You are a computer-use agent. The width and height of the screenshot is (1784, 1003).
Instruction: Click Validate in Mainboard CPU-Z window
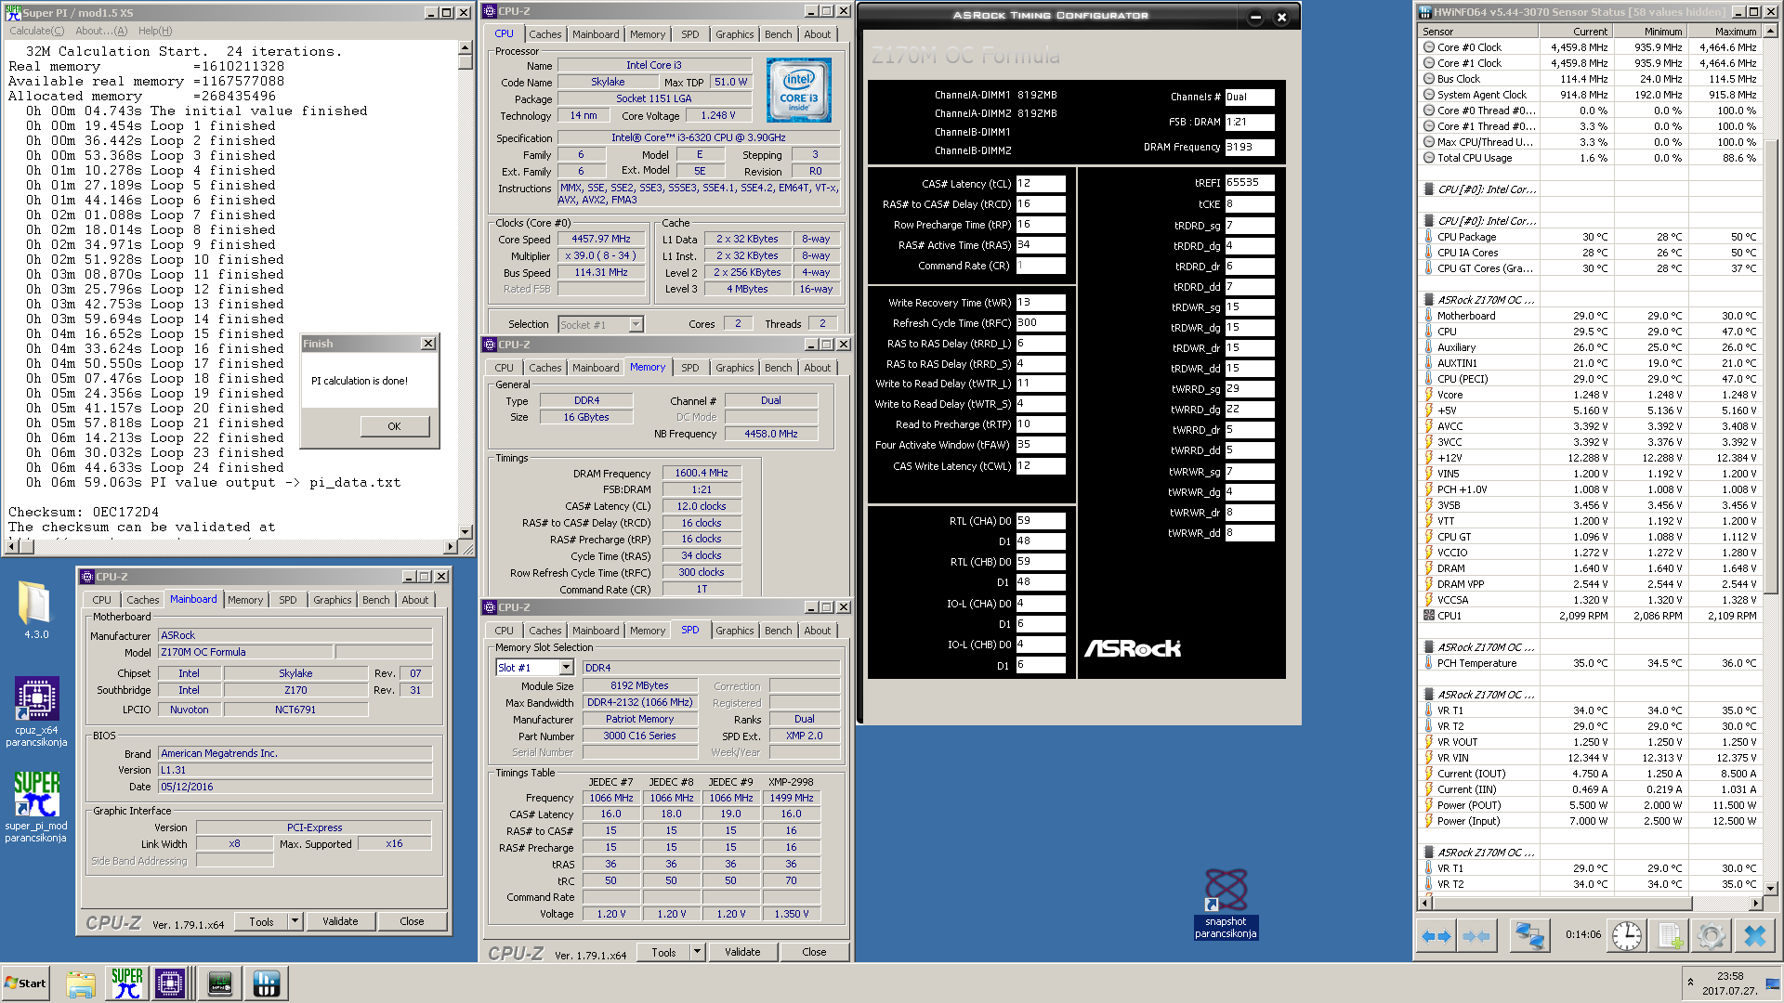(340, 921)
